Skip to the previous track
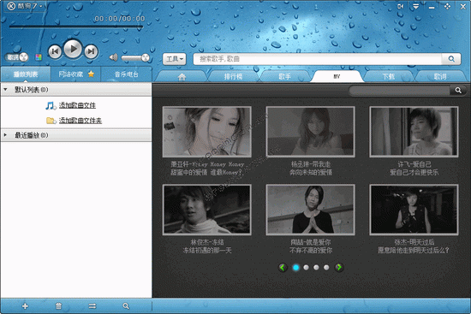This screenshot has width=471, height=314. 55,51
